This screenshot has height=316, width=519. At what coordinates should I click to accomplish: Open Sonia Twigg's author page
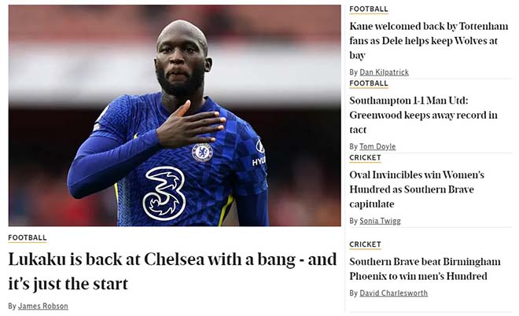380,221
